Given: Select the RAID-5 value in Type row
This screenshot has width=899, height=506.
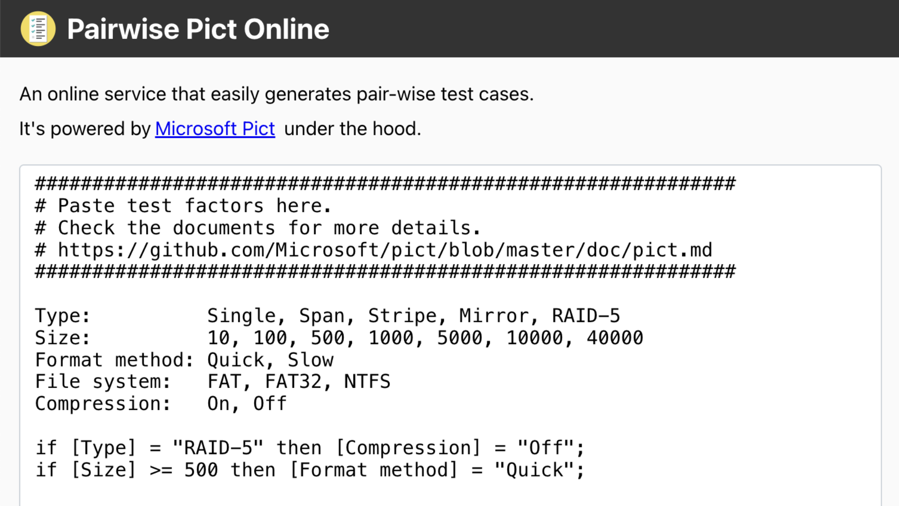Looking at the screenshot, I should pos(586,315).
